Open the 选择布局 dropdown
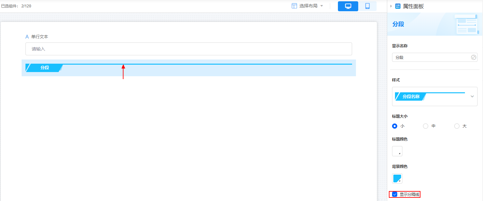This screenshot has height=201, width=483. (307, 6)
